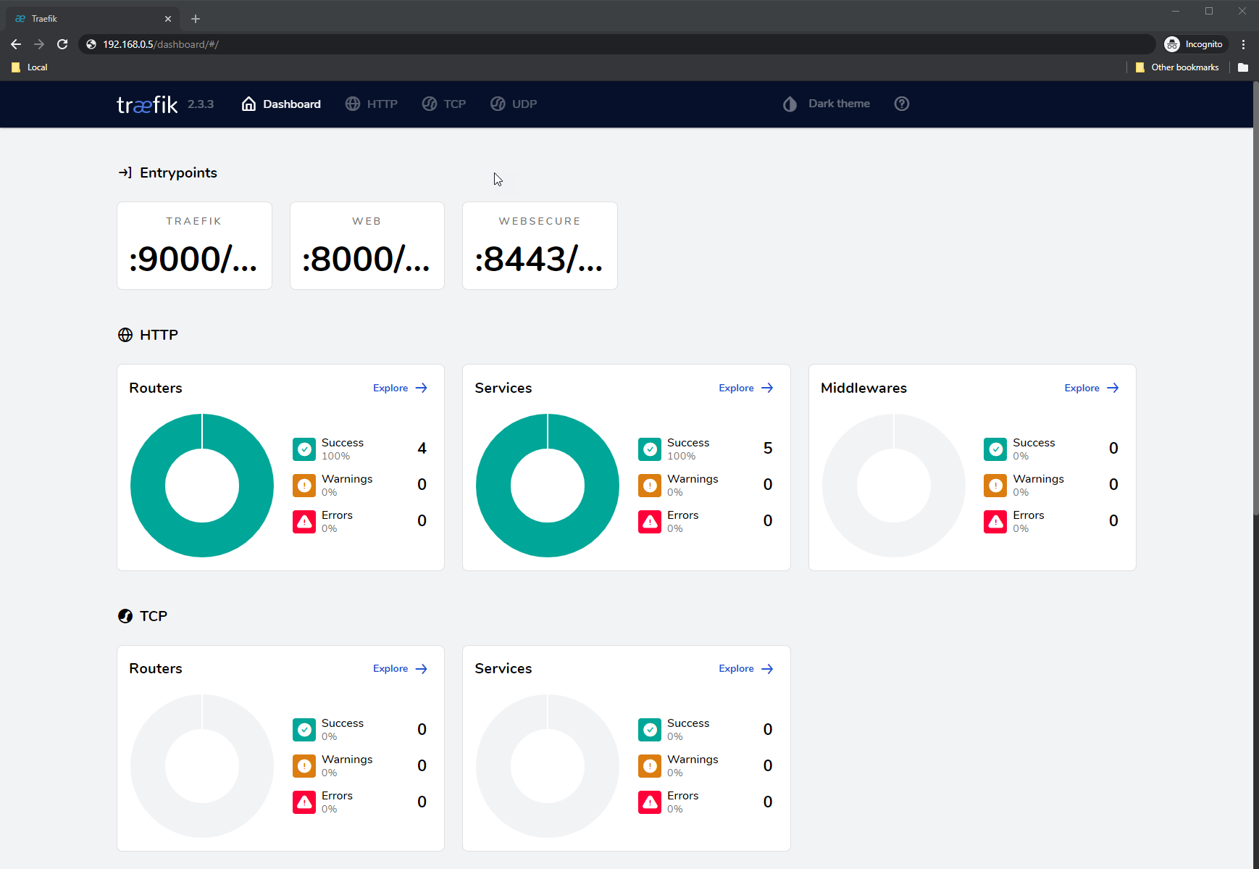Toggle Incognito profile icon in browser toolbar
The width and height of the screenshot is (1259, 869).
(1172, 44)
